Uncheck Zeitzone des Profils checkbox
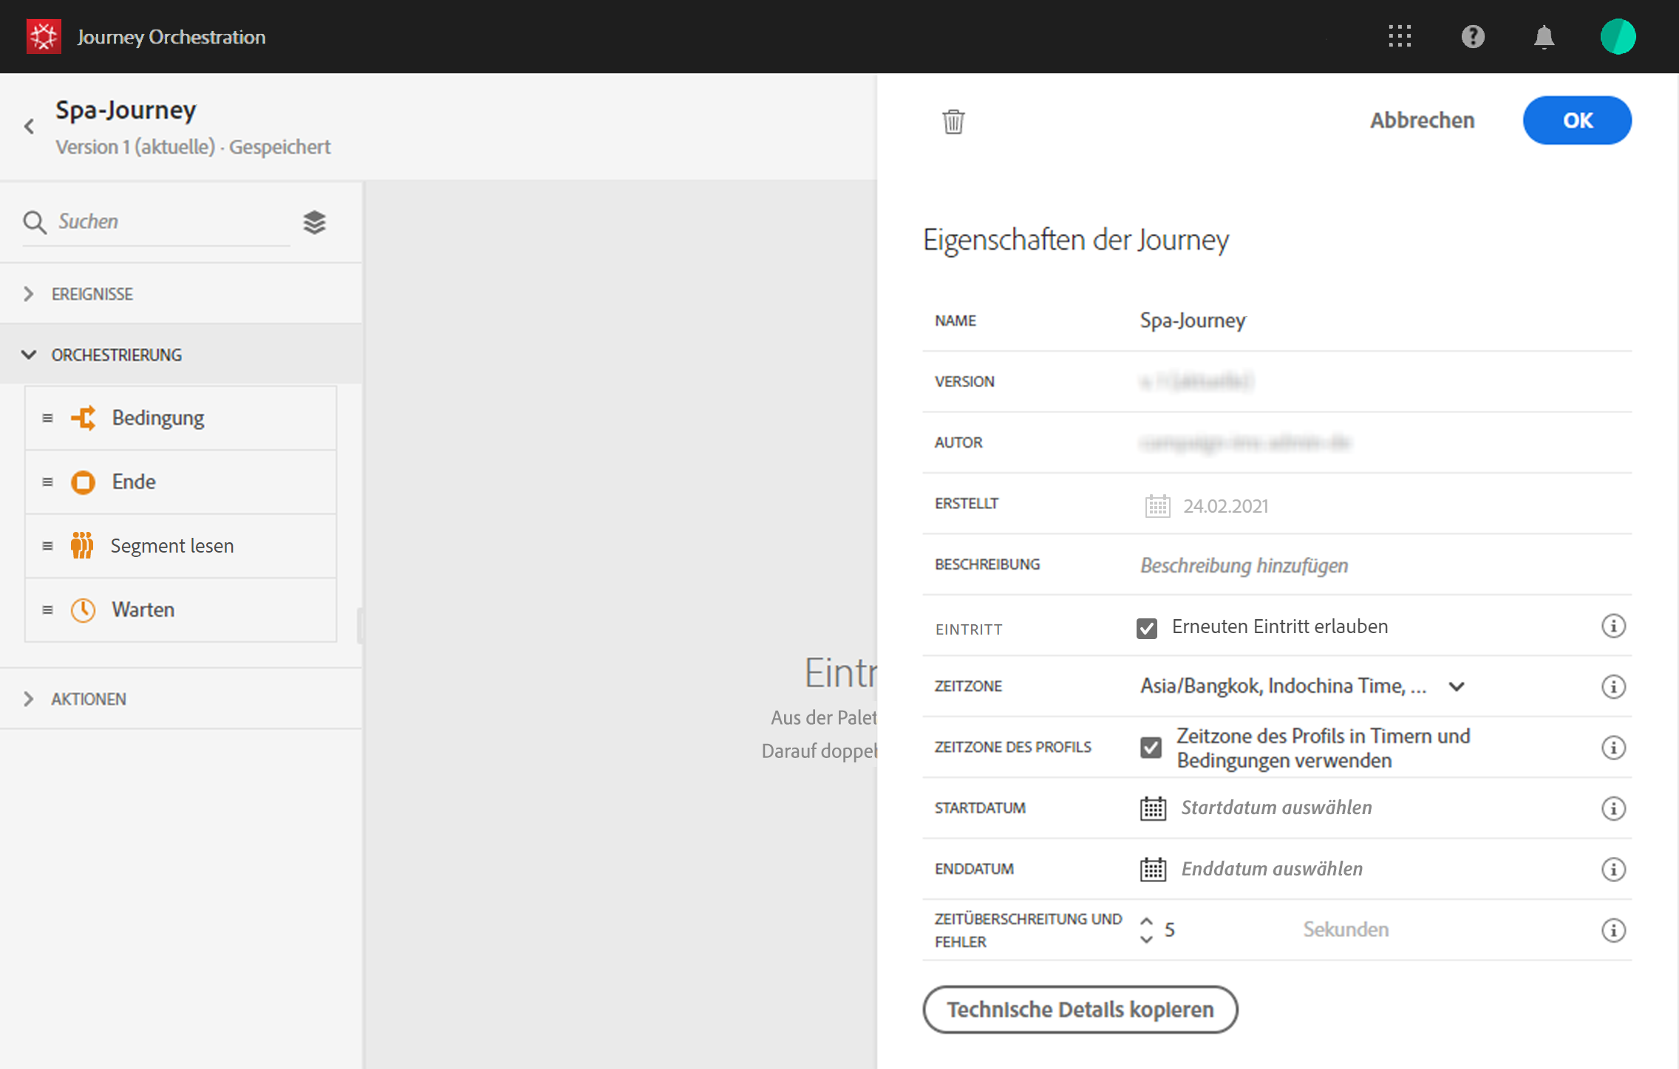 [1151, 748]
